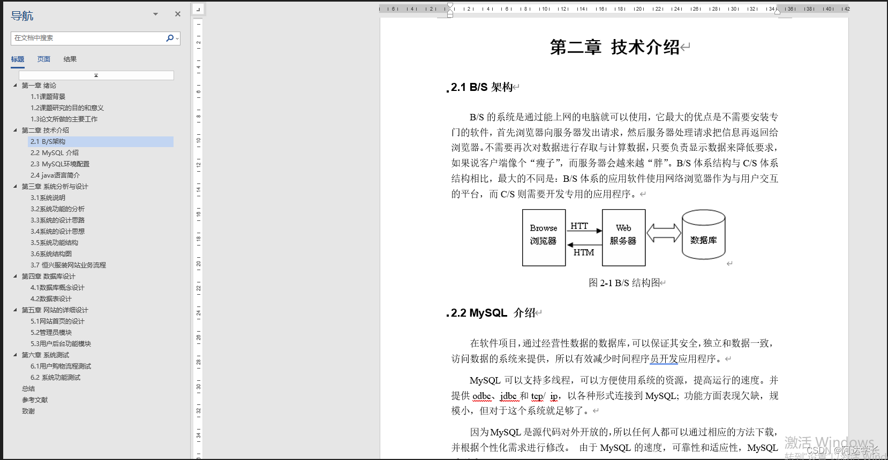Go to heading 2.3 MySQL环境配置
Viewport: 888px width, 460px height.
(60, 164)
